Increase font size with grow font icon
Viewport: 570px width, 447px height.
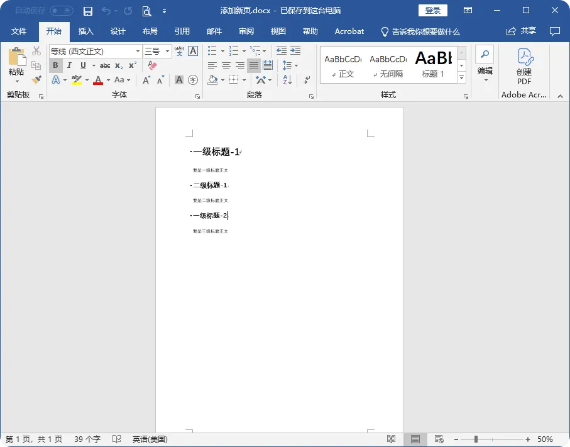146,80
